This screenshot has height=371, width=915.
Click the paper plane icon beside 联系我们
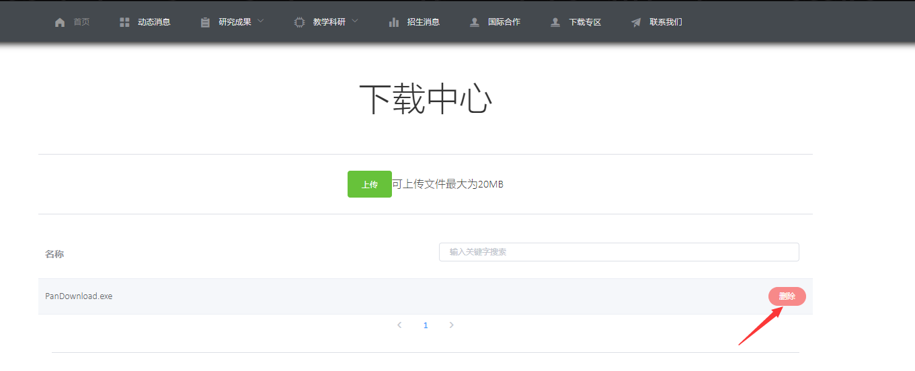click(x=636, y=22)
